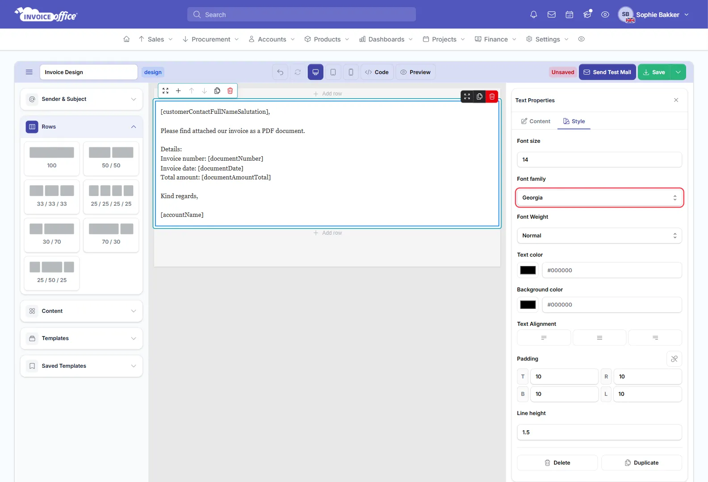Expand the Saved Templates section
The image size is (708, 482).
click(81, 366)
